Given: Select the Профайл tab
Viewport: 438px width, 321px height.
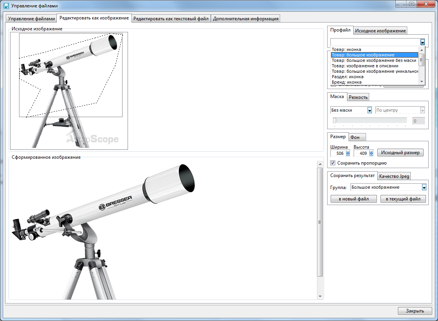Looking at the screenshot, I should [340, 30].
